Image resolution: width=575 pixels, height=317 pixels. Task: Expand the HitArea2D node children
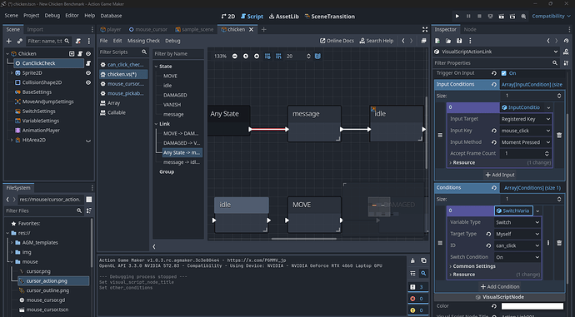pos(12,140)
